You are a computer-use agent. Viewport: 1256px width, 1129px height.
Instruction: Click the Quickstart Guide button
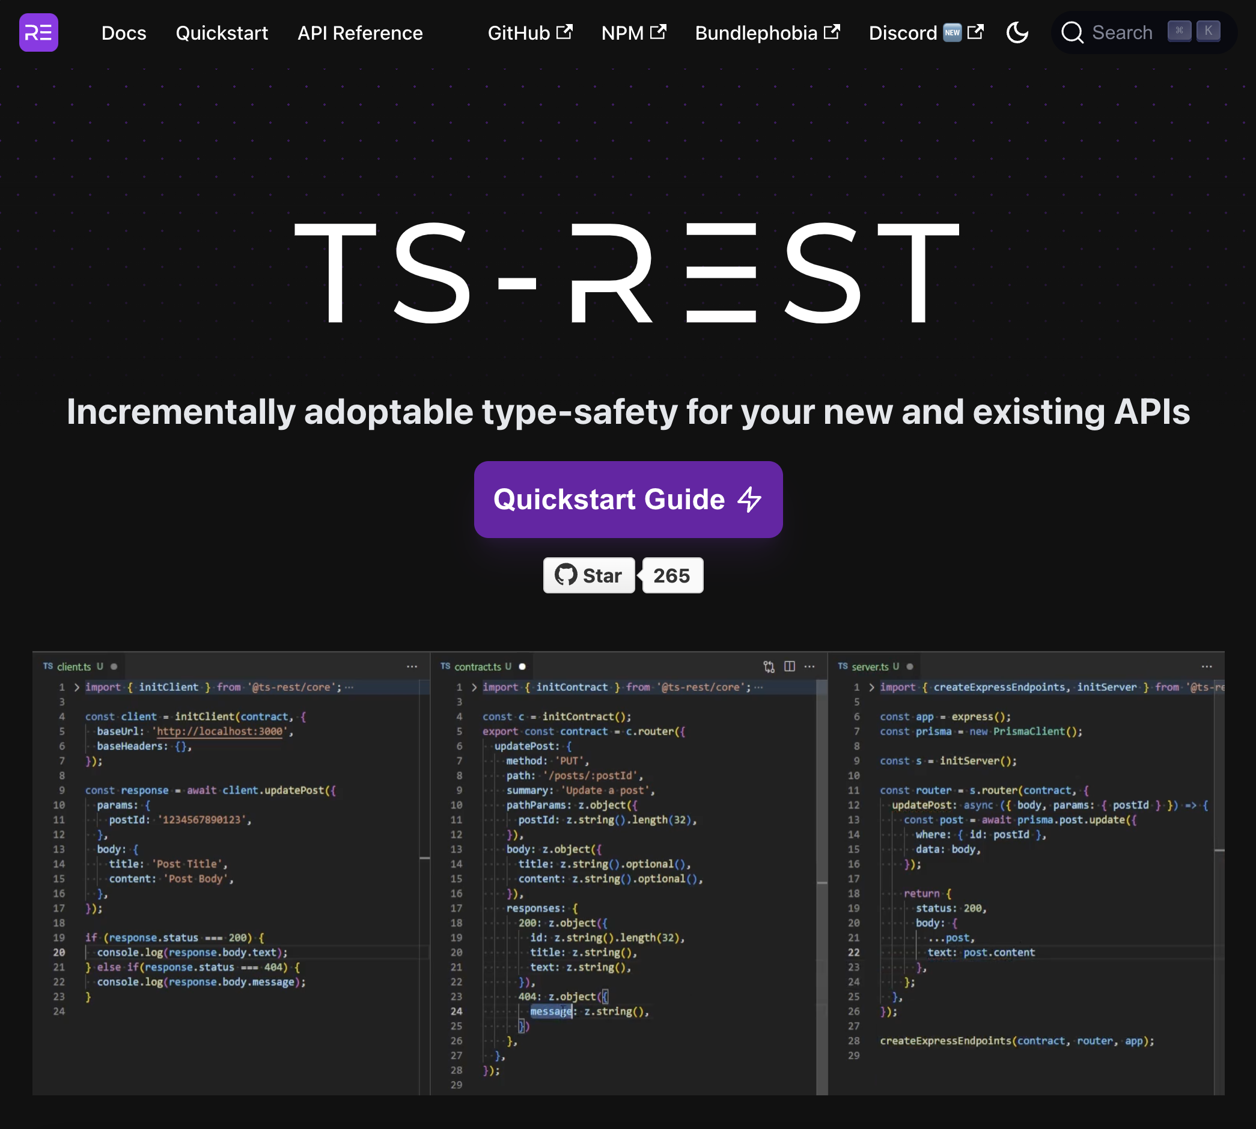pos(628,500)
